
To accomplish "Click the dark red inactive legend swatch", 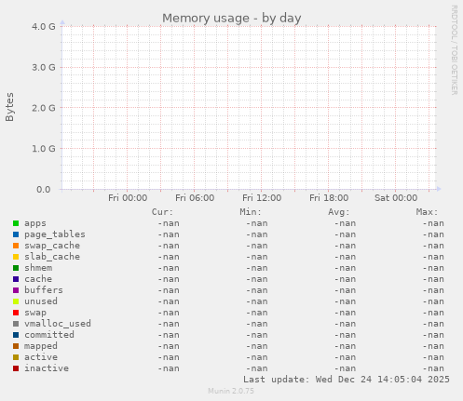I will (x=16, y=368).
